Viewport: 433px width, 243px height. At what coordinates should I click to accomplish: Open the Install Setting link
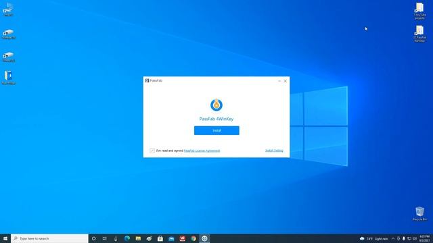pos(274,151)
